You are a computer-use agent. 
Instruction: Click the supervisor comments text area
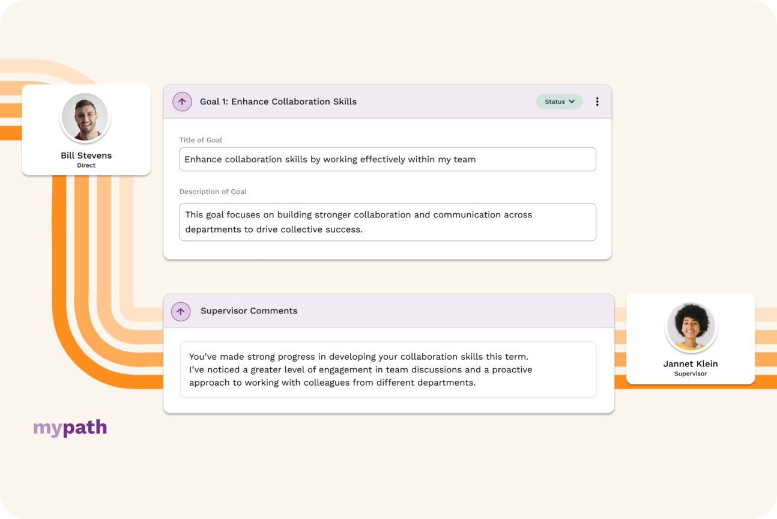(x=388, y=369)
